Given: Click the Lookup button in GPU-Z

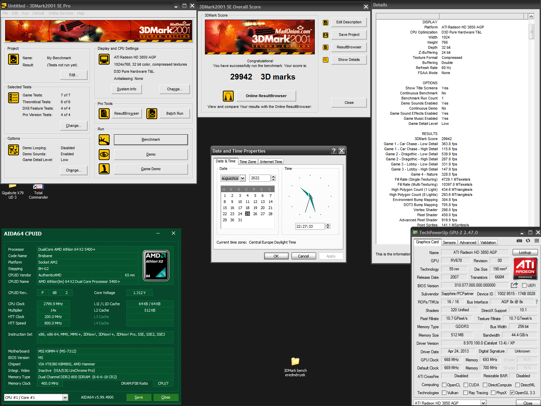Looking at the screenshot, I should click(525, 252).
